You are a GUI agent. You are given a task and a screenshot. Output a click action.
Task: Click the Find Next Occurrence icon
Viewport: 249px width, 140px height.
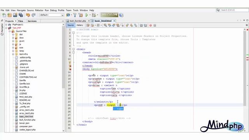pyautogui.click(x=114, y=25)
